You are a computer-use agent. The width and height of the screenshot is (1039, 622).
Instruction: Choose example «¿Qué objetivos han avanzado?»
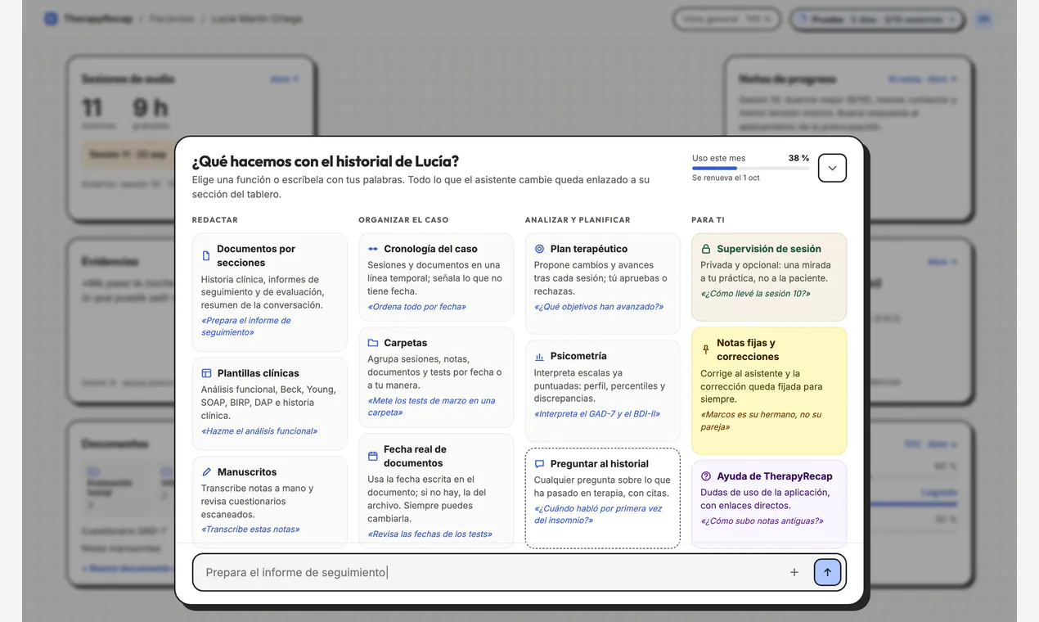(599, 307)
